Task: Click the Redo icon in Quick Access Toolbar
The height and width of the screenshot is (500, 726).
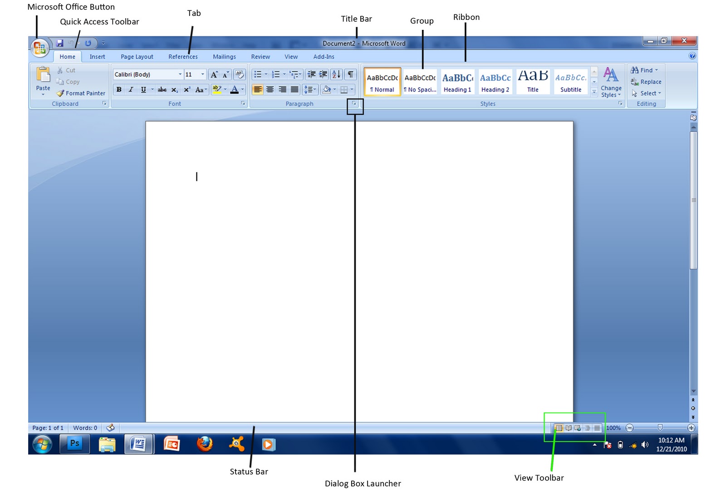Action: pyautogui.click(x=88, y=43)
